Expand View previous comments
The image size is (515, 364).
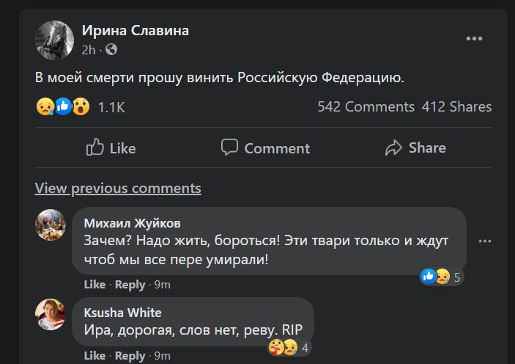tap(118, 189)
